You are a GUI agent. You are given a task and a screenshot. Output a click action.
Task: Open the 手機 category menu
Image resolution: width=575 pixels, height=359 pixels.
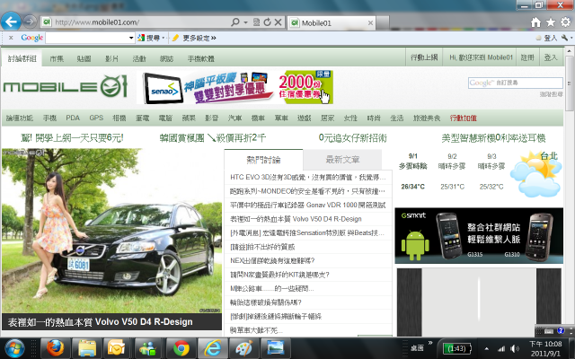click(49, 118)
